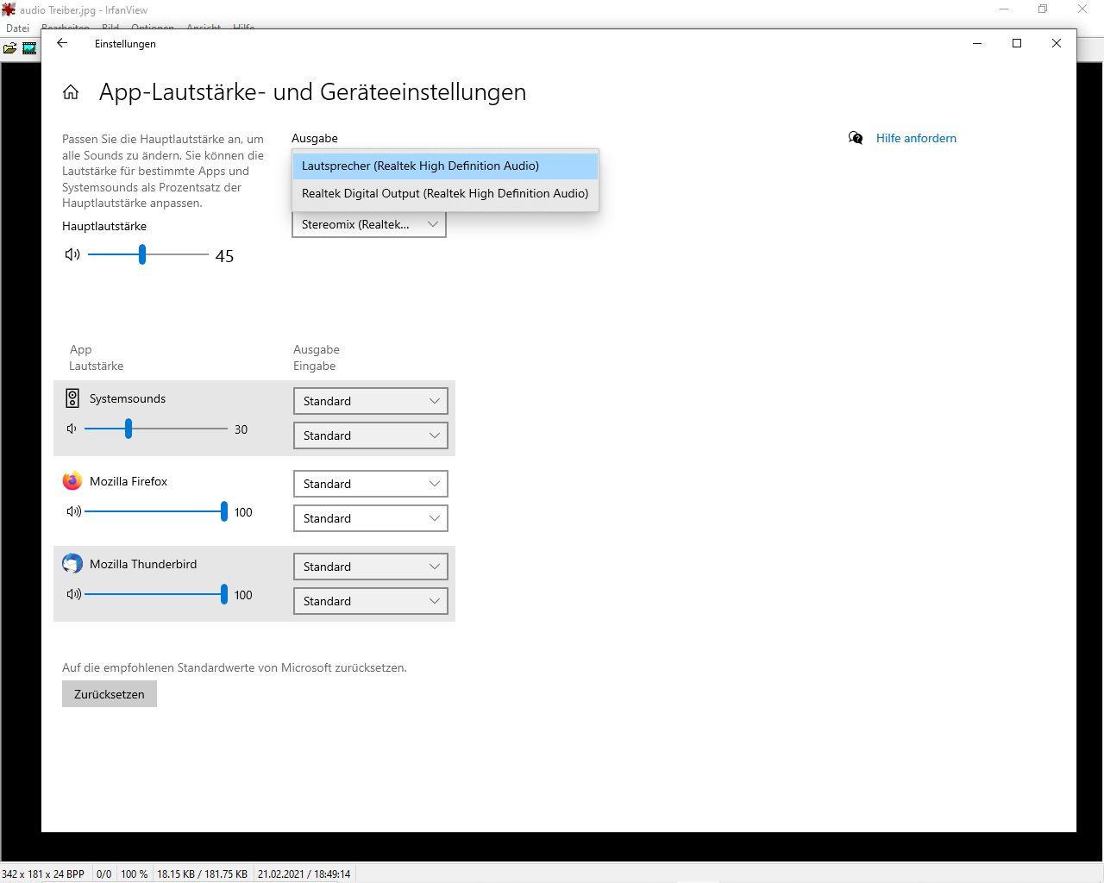Minimize the Einstellungen window
The height and width of the screenshot is (883, 1104).
[977, 43]
